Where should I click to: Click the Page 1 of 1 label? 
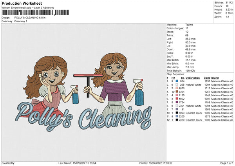227,163
